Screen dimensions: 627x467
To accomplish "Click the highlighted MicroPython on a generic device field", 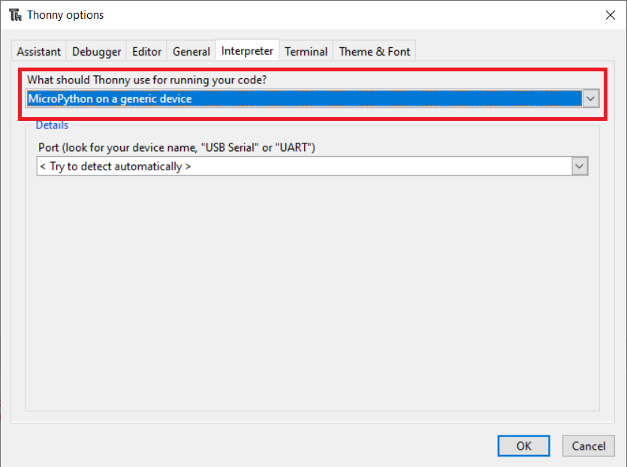I will [x=304, y=98].
